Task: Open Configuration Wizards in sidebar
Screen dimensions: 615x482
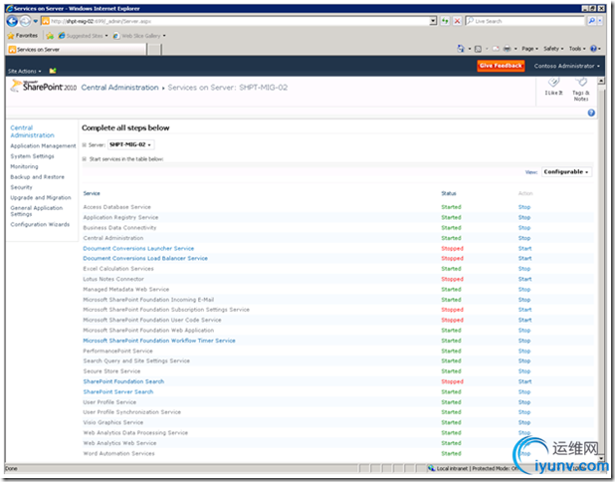Action: (40, 224)
